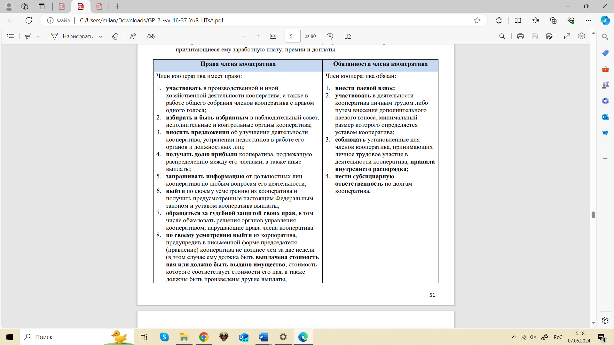Select the highlight marker tool
This screenshot has height=345, width=614.
coord(28,36)
